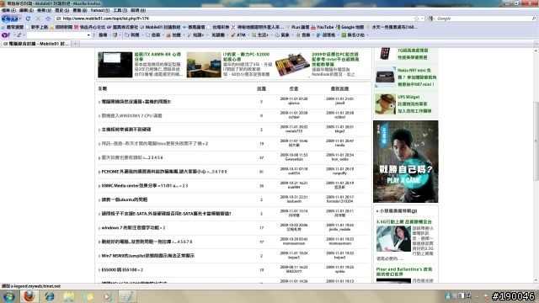Click the search magnifier icon in Google box
The height and width of the screenshot is (303, 539).
(x=533, y=19)
